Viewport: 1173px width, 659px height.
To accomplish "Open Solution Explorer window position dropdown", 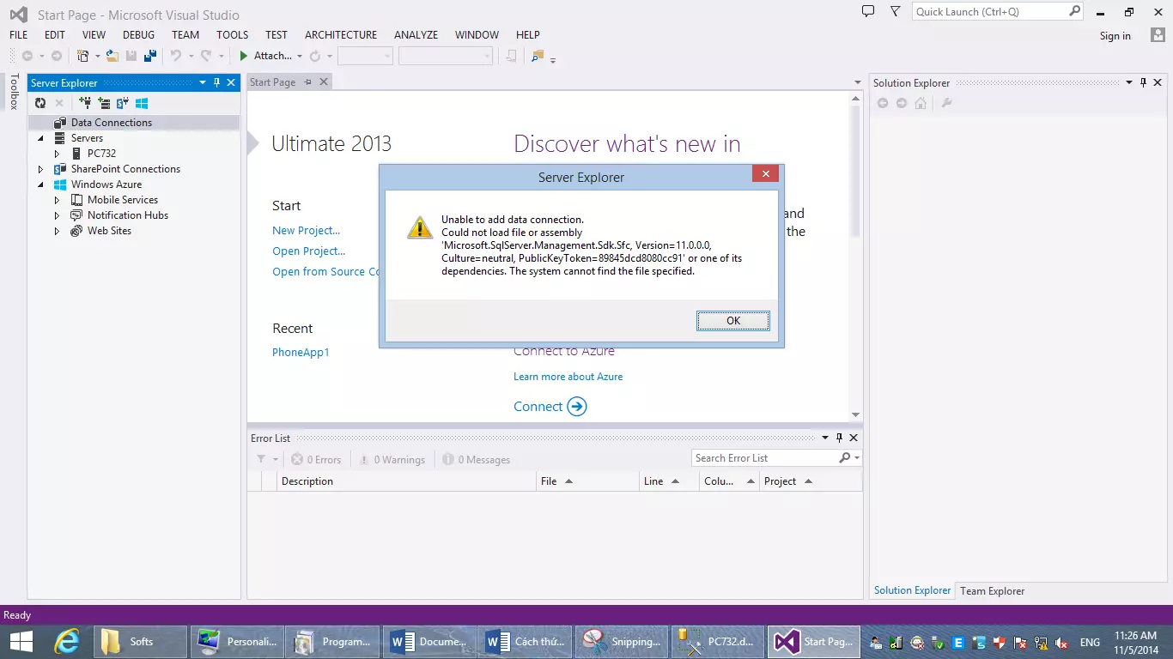I will pyautogui.click(x=1129, y=82).
